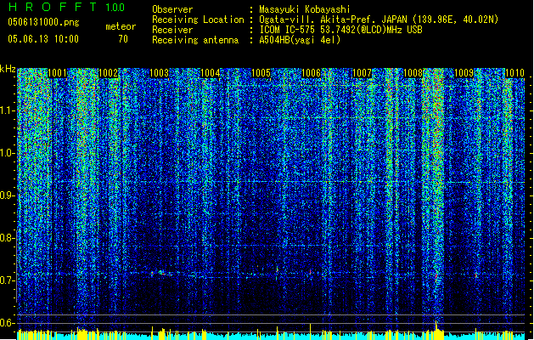Click the 0.8 kHz axis label
534x340 pixels.
[7, 238]
